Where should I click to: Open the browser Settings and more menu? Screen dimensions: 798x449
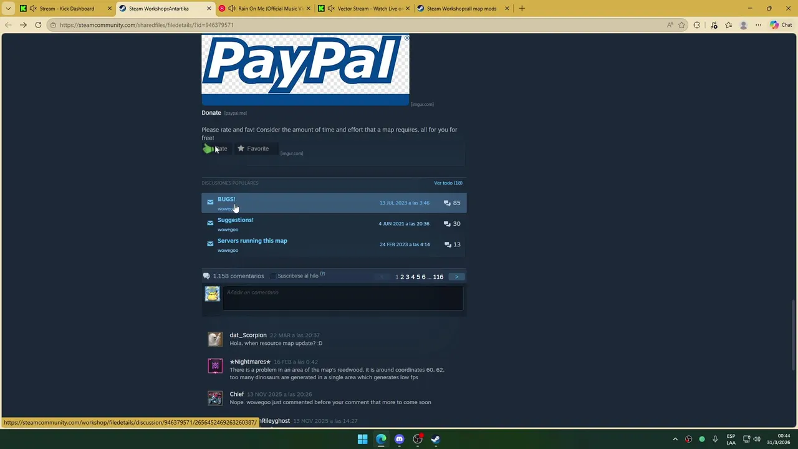[758, 25]
